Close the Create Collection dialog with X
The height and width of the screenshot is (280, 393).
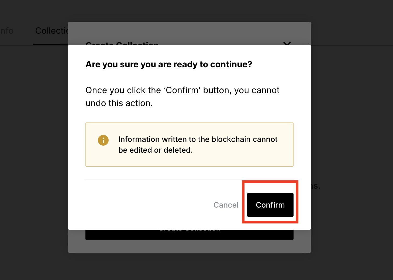[x=287, y=43]
